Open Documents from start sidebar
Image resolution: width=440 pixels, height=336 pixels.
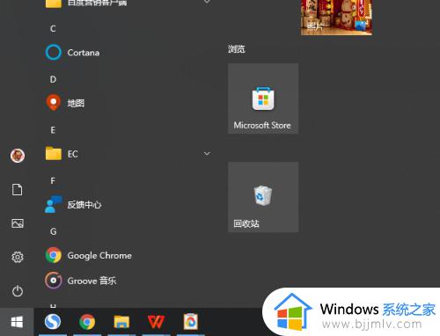click(17, 189)
